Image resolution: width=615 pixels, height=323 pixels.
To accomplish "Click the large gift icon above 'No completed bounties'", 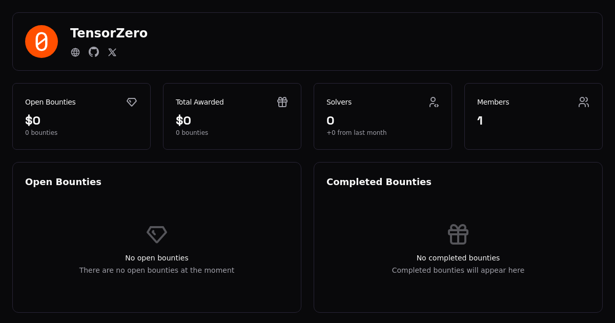I will [458, 234].
